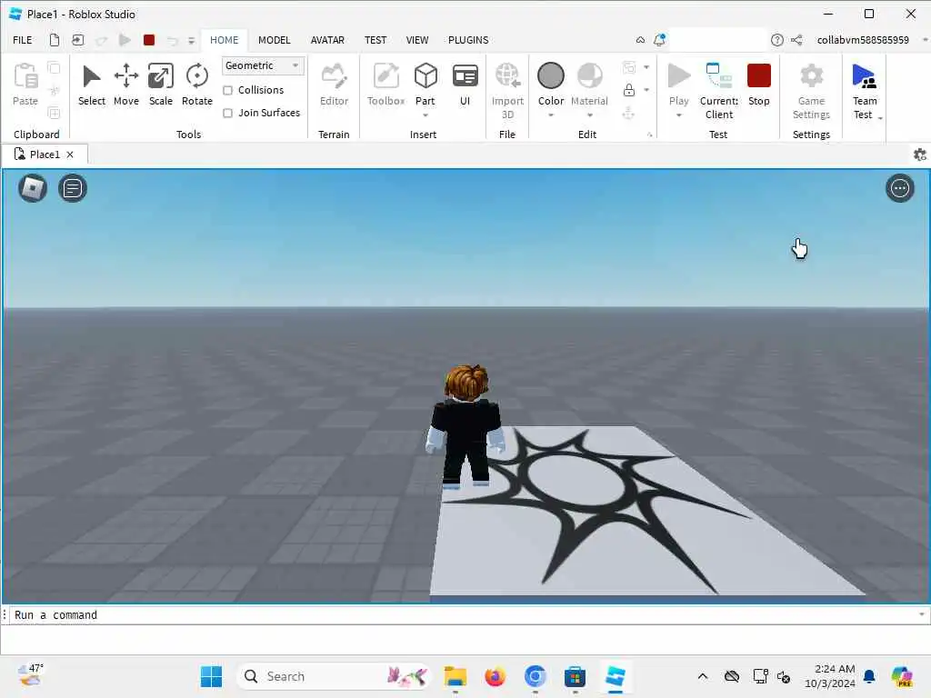Click the quick access play arrow
The image size is (931, 698).
coord(125,40)
